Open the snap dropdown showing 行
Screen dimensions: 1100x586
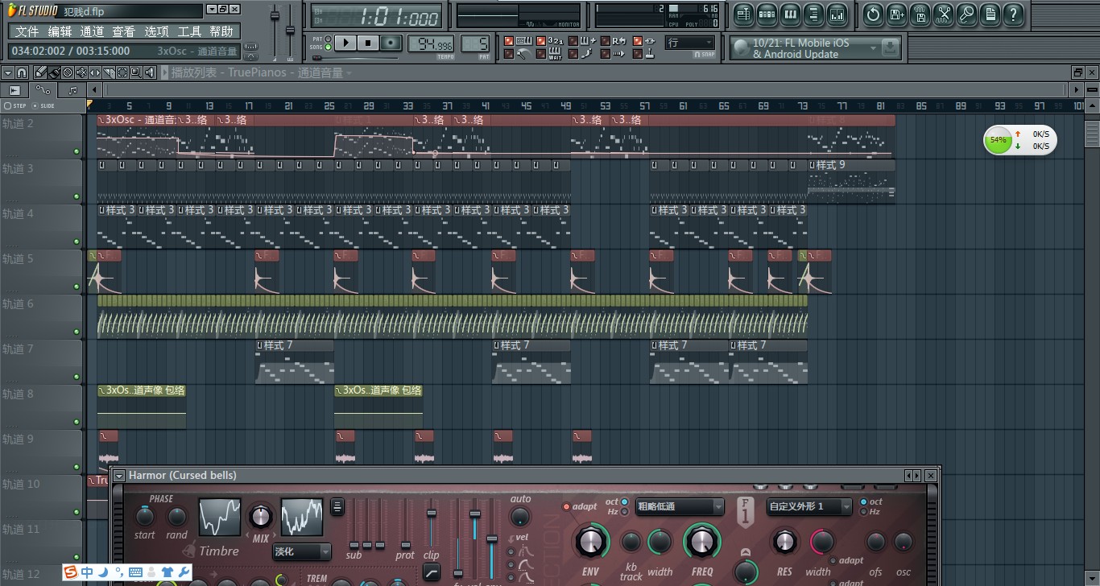pyautogui.click(x=690, y=43)
